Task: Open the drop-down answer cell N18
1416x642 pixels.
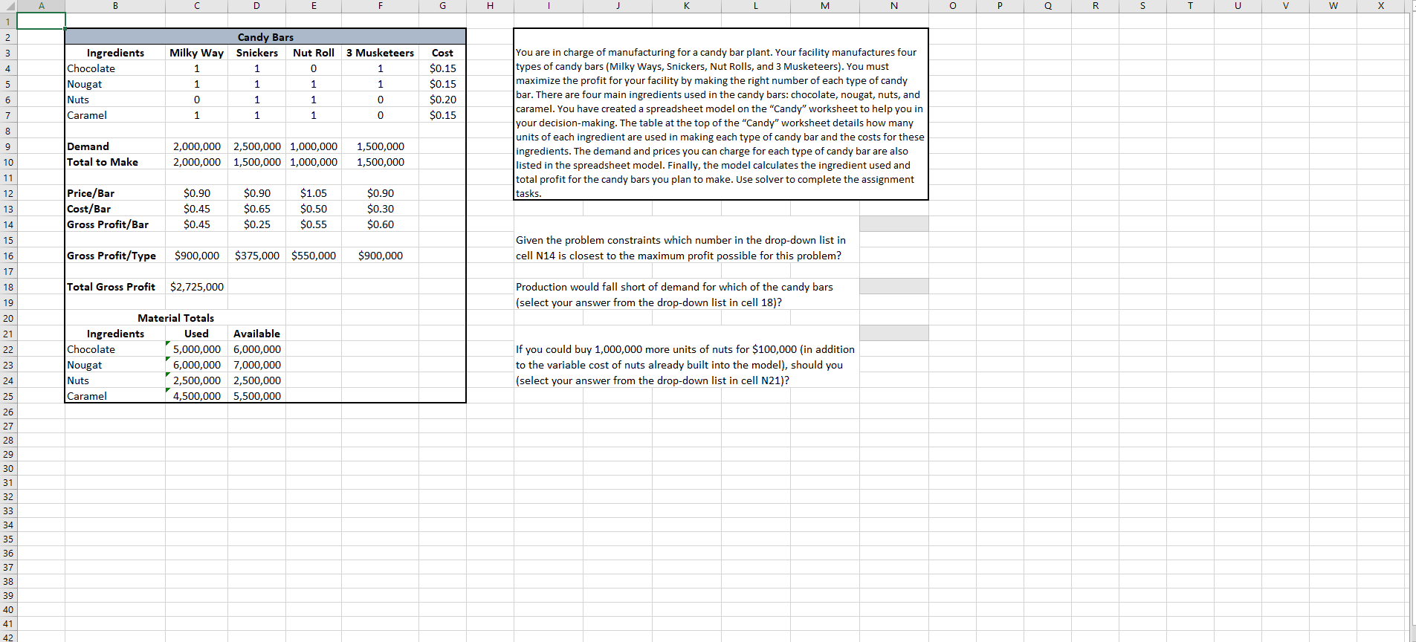Action: click(x=893, y=286)
